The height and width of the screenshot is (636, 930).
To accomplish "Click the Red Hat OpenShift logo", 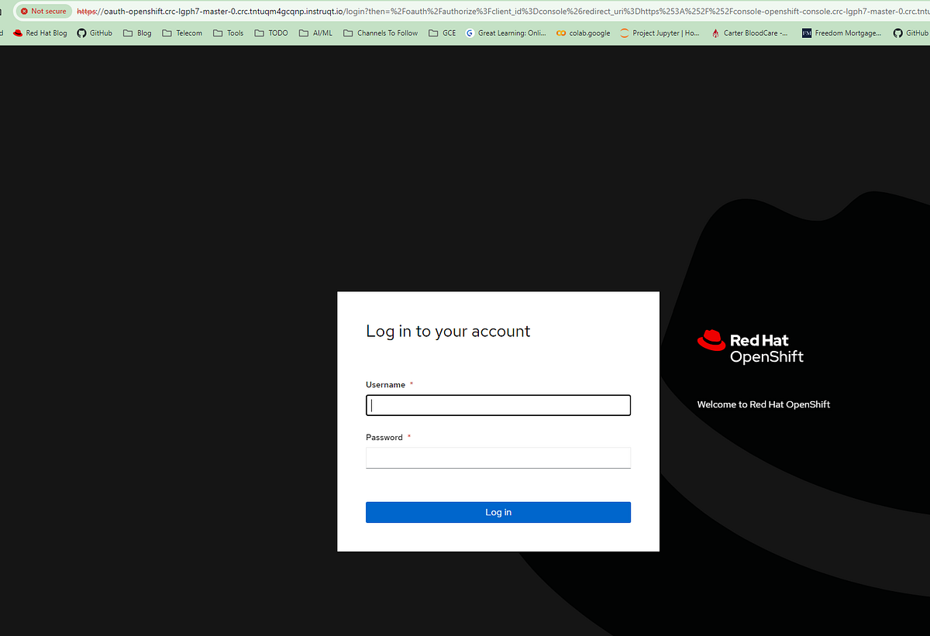I will (749, 345).
